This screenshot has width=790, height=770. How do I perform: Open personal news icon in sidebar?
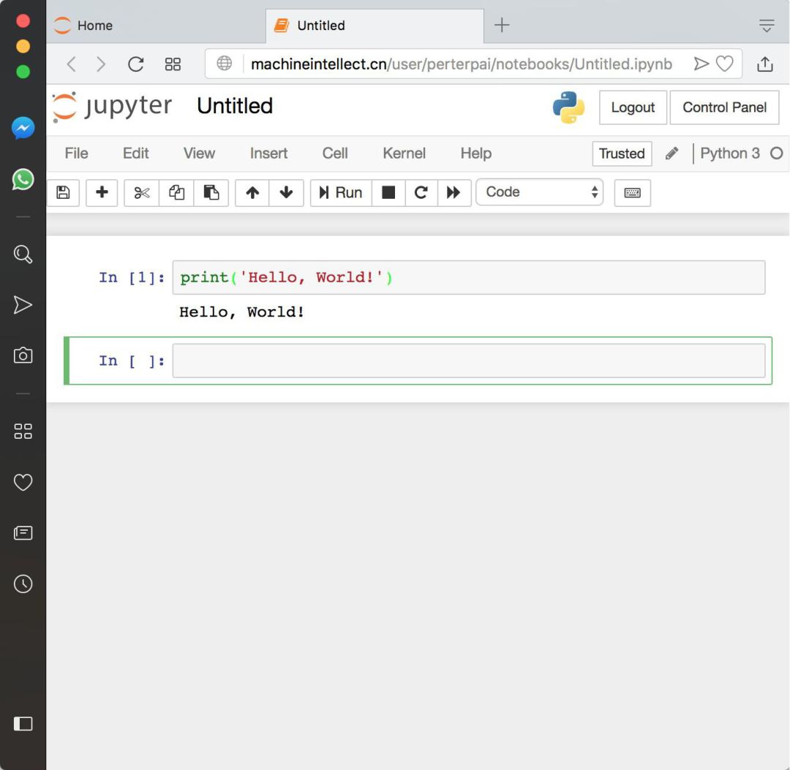click(23, 533)
